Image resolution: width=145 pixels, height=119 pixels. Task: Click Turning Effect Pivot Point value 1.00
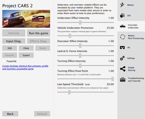[x=111, y=71]
